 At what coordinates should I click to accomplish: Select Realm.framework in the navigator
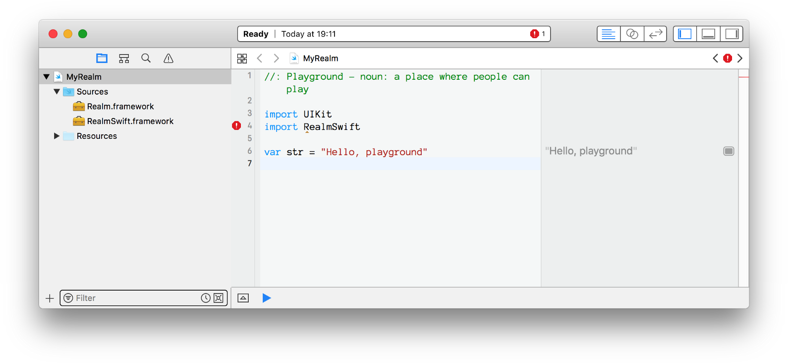click(x=120, y=107)
